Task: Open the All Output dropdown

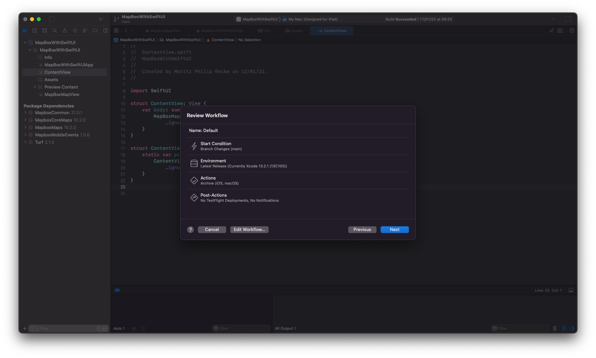Action: pyautogui.click(x=286, y=328)
